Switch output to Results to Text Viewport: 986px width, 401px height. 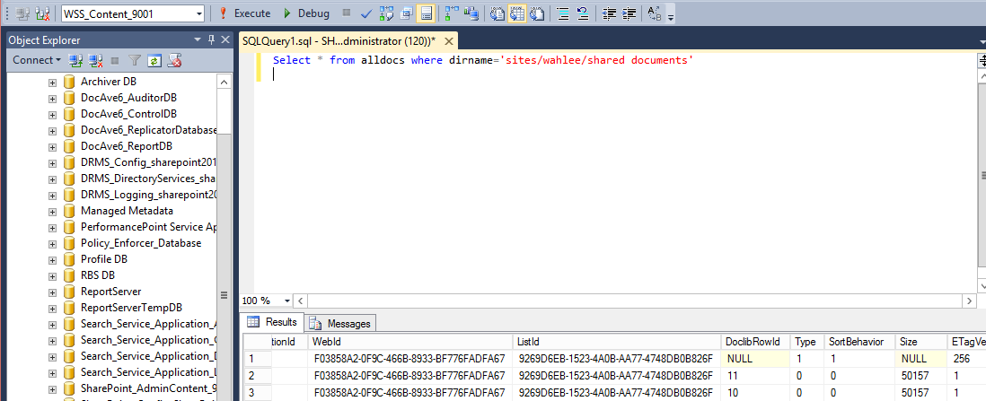(x=497, y=13)
